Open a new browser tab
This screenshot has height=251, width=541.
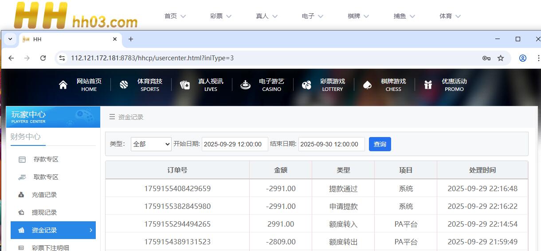(x=131, y=39)
